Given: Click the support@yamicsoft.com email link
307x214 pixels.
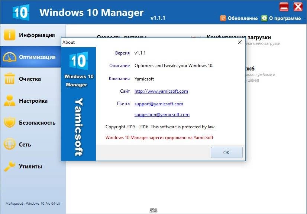Looking at the screenshot, I should pos(159,104).
